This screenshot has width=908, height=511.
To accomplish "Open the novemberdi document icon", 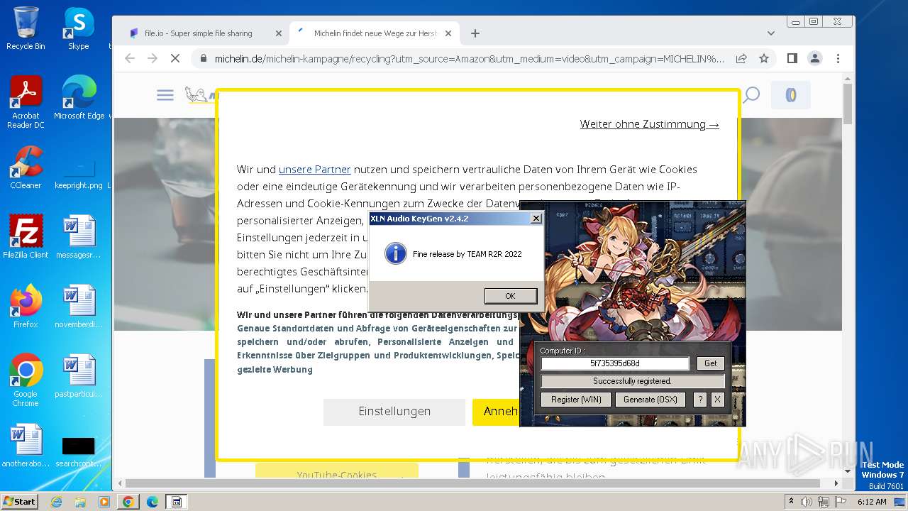I will click(x=78, y=306).
